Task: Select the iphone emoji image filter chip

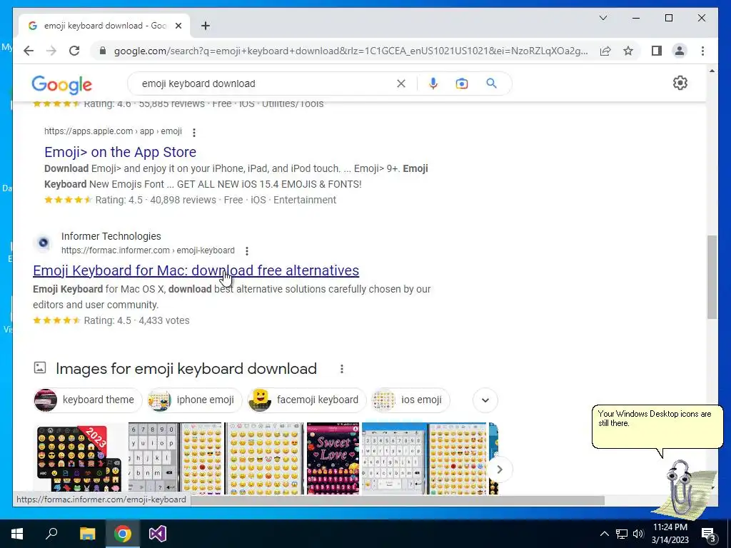Action: point(195,400)
